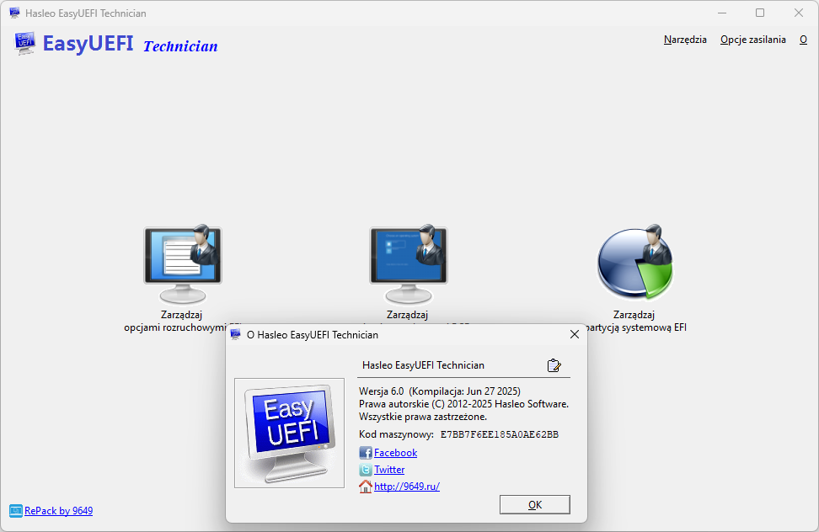Open the Narzędzia menu

[x=685, y=40]
